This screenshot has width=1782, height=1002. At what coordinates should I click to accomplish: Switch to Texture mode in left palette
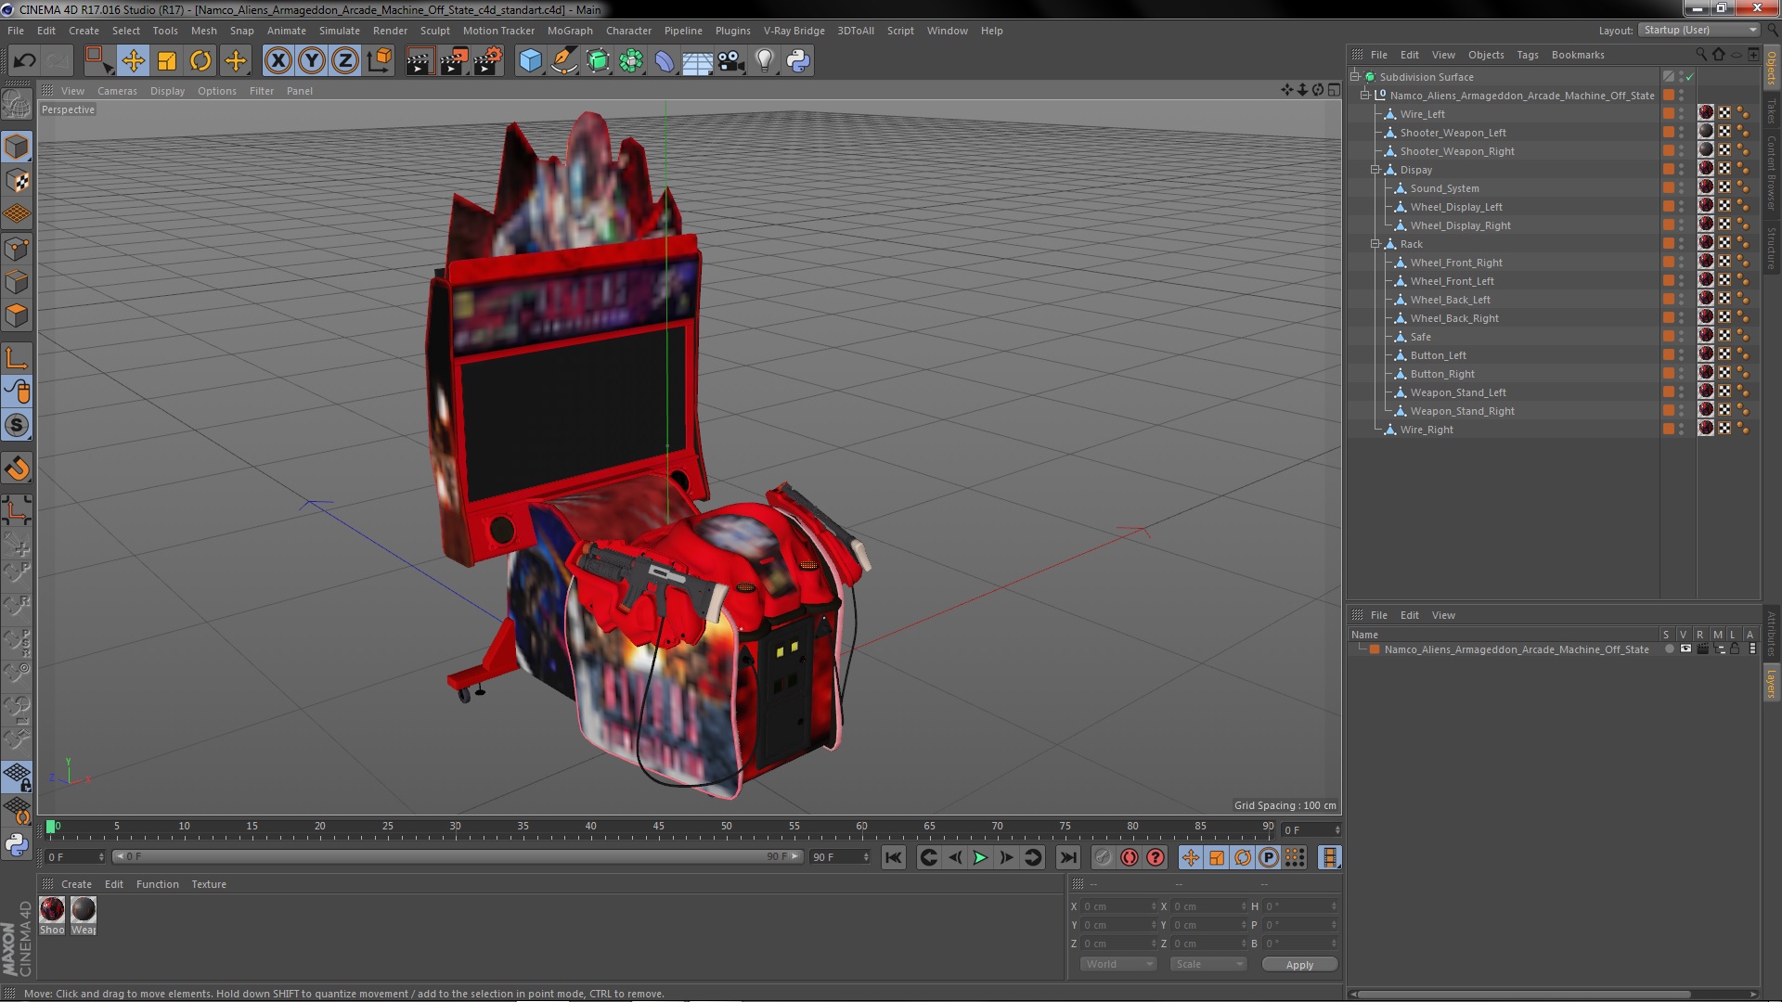point(17,181)
